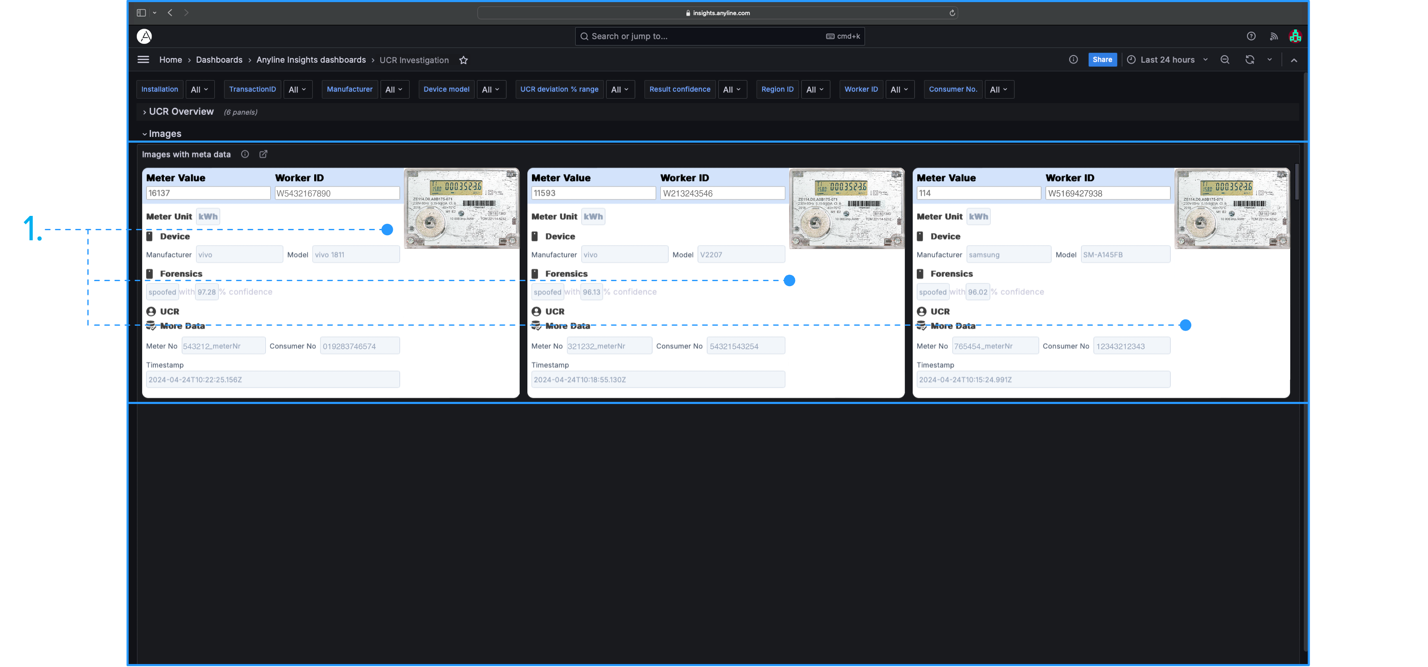Collapse the top bar with the chevron up icon
Screen dimensions: 1428x667
1294,60
